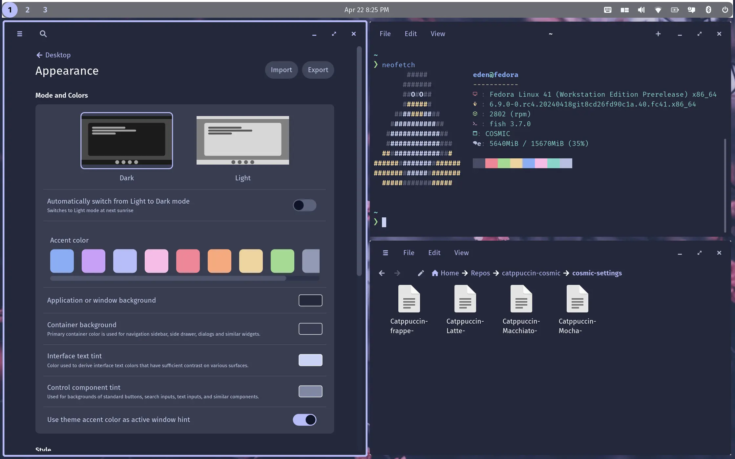Open the terminal's Edit menu
735x459 pixels.
(x=410, y=34)
